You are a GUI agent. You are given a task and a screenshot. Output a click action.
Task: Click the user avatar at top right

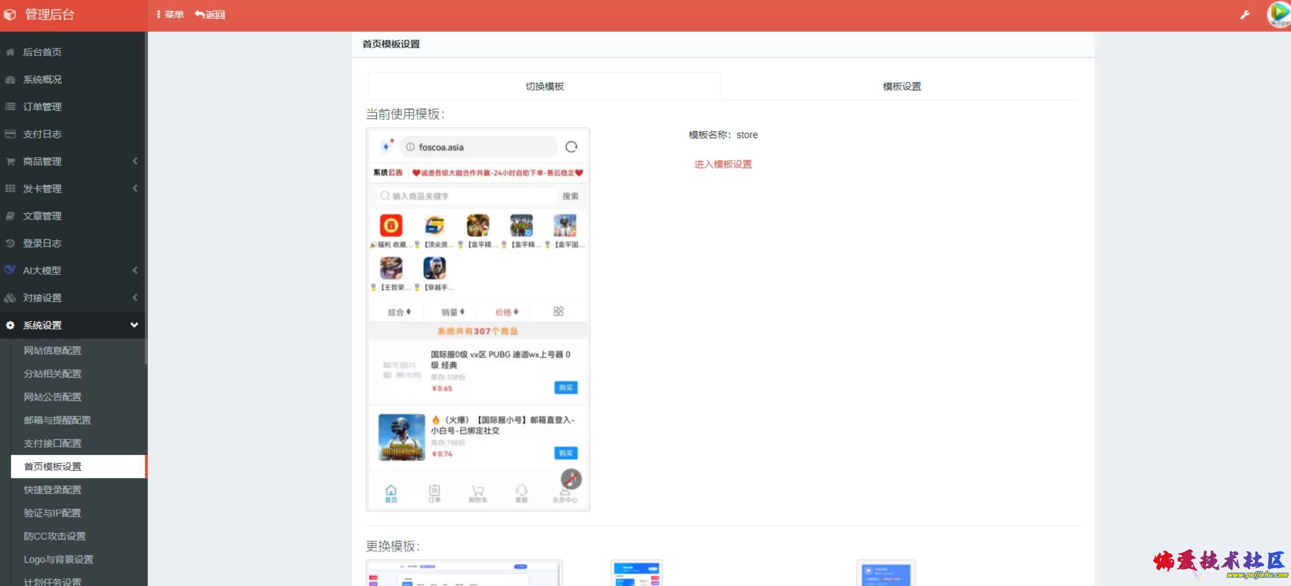[1279, 14]
